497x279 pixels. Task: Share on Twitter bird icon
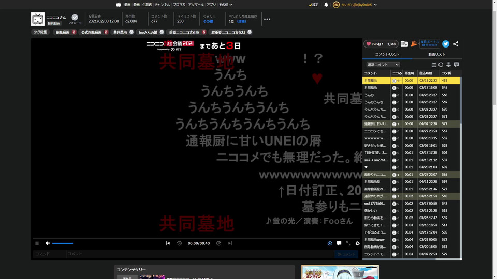click(x=446, y=44)
